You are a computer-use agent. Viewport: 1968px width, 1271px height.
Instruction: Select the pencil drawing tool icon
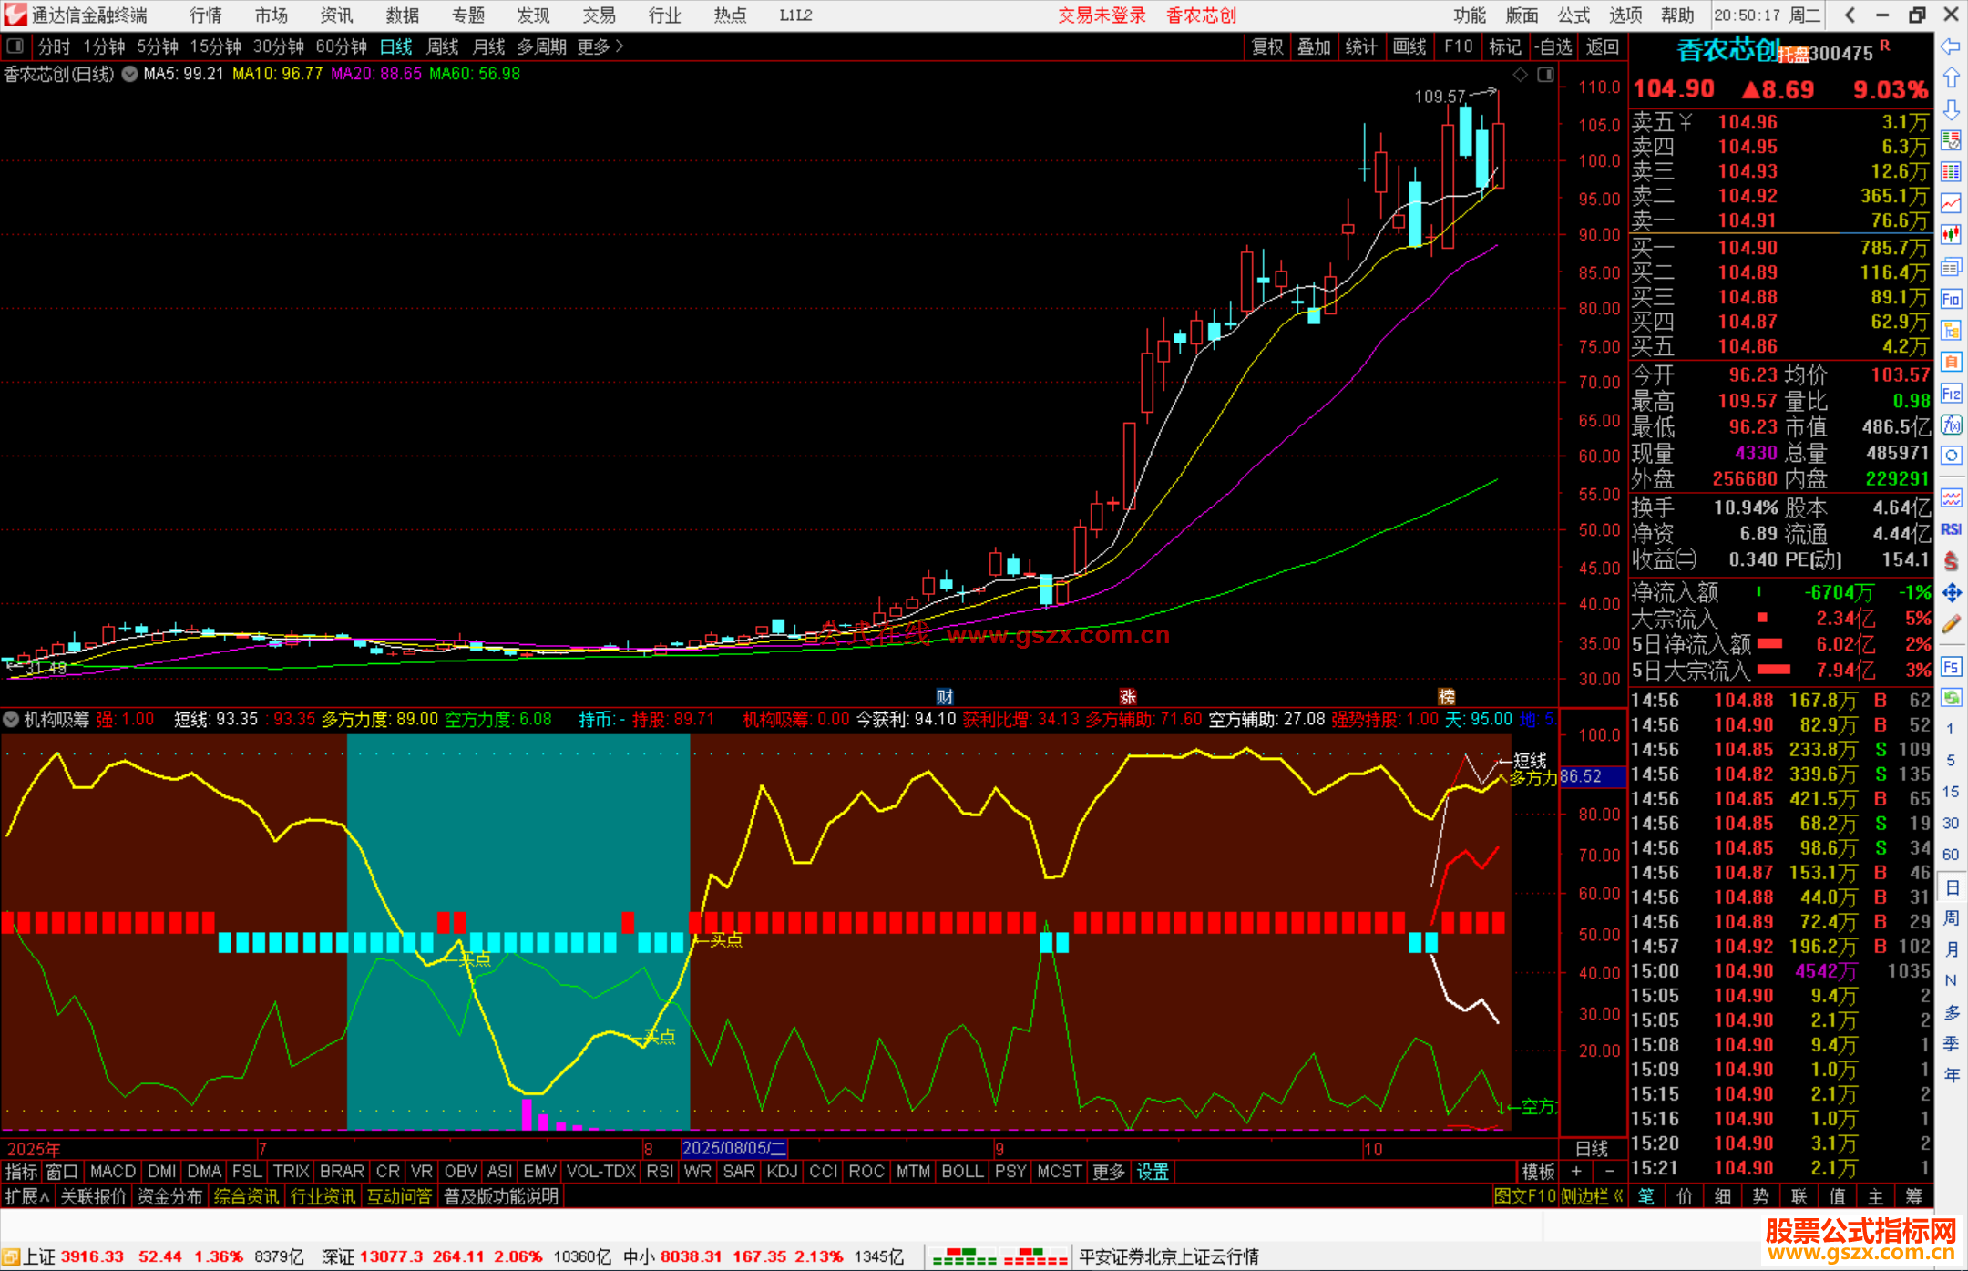pyautogui.click(x=1951, y=624)
